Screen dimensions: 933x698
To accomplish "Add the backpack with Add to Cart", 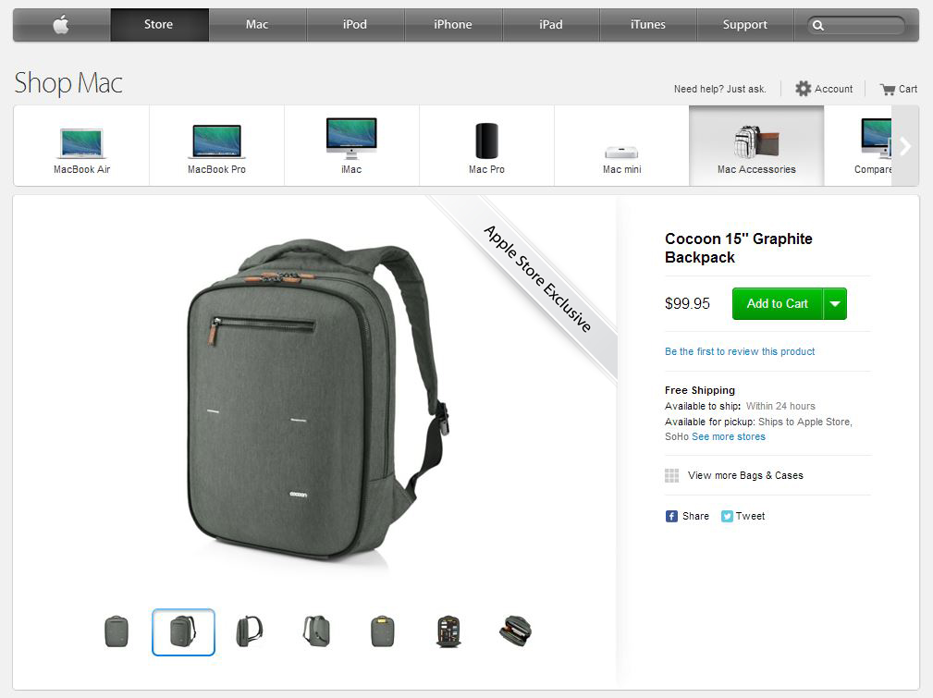I will point(777,303).
